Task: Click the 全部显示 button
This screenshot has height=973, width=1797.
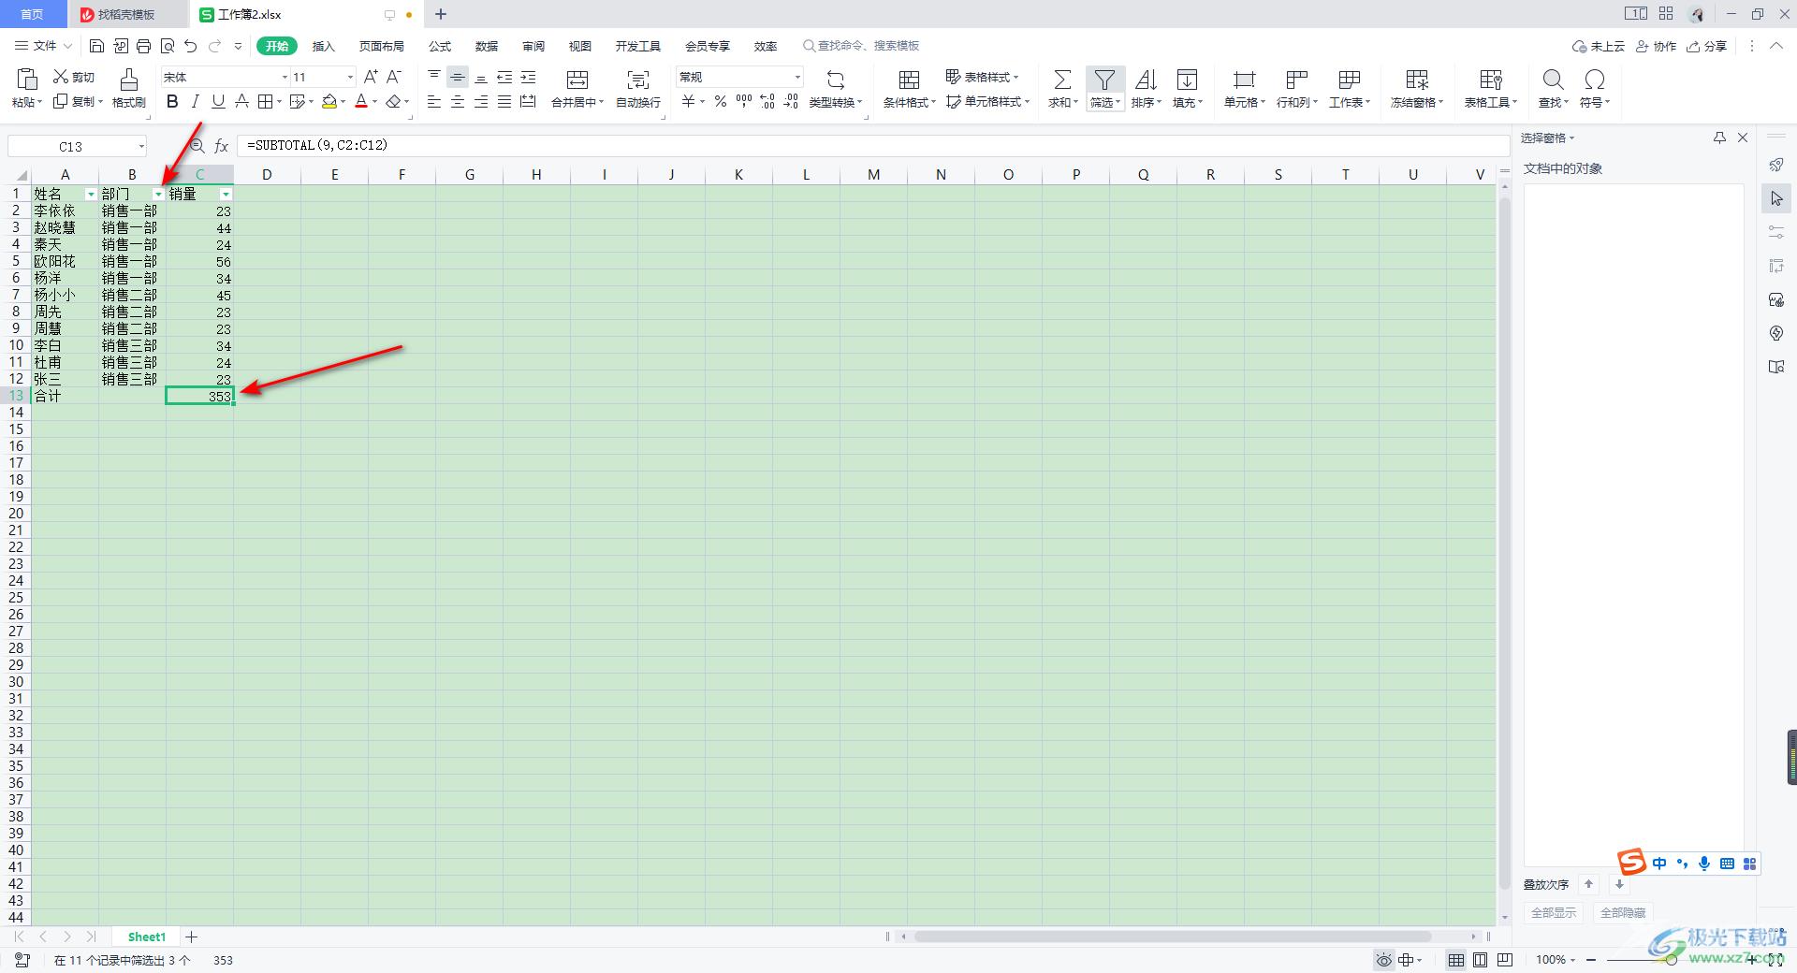Action: click(x=1553, y=912)
